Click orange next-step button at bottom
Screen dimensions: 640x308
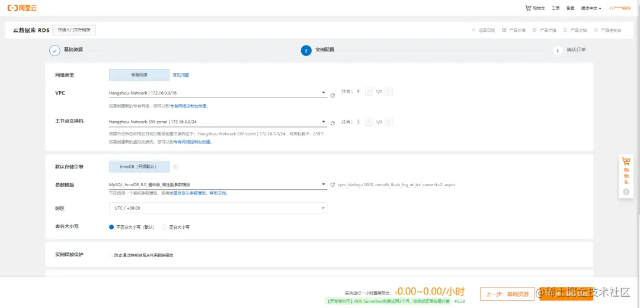click(566, 294)
